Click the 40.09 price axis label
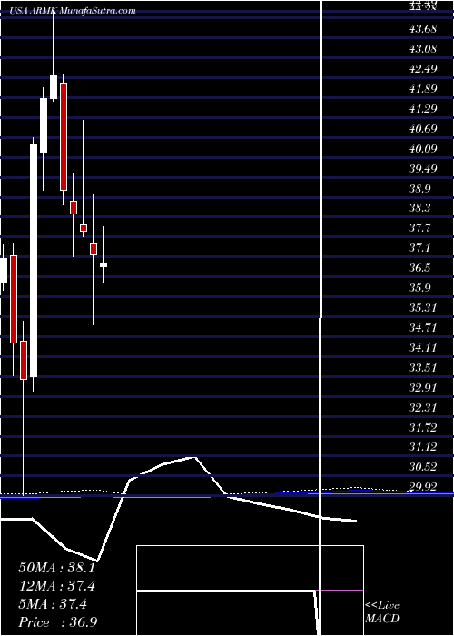The height and width of the screenshot is (636, 454). (x=422, y=148)
